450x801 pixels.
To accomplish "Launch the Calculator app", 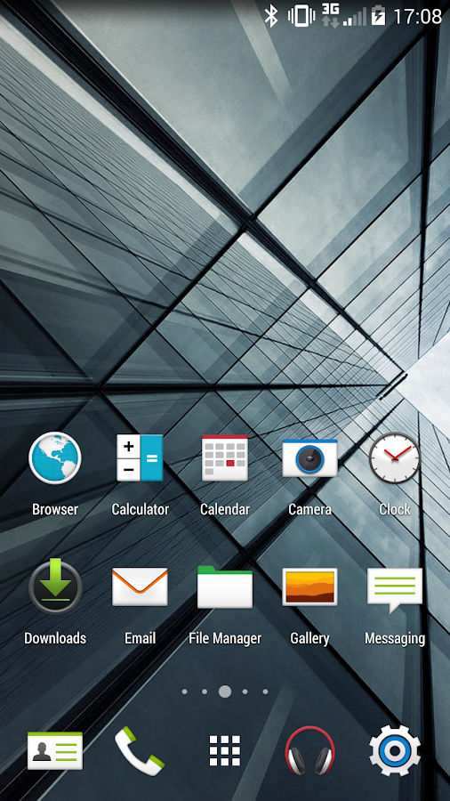I will [140, 457].
